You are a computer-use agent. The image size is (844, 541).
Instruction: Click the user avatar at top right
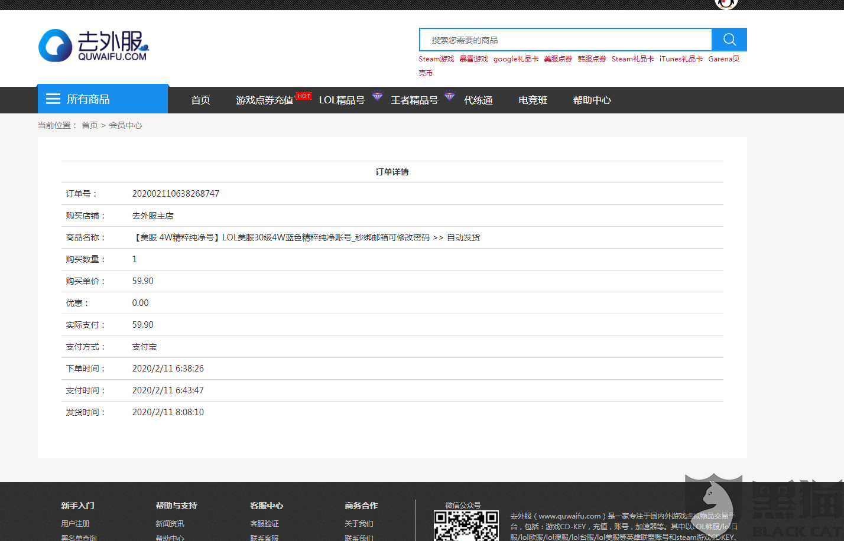pyautogui.click(x=726, y=4)
